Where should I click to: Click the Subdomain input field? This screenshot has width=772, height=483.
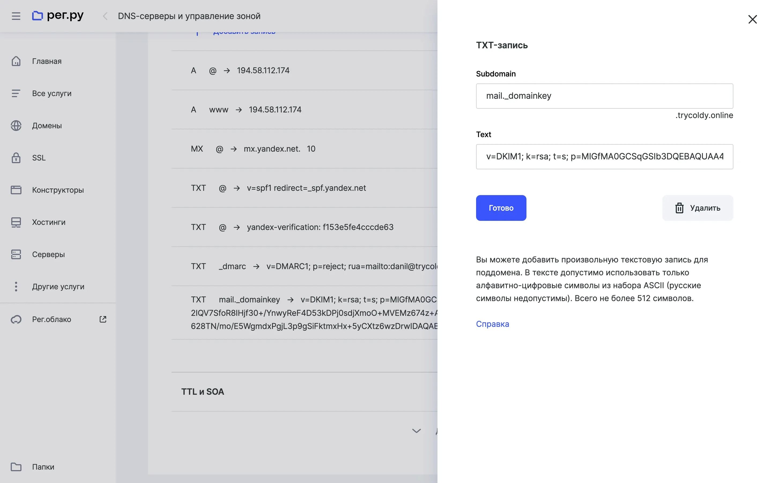point(604,96)
